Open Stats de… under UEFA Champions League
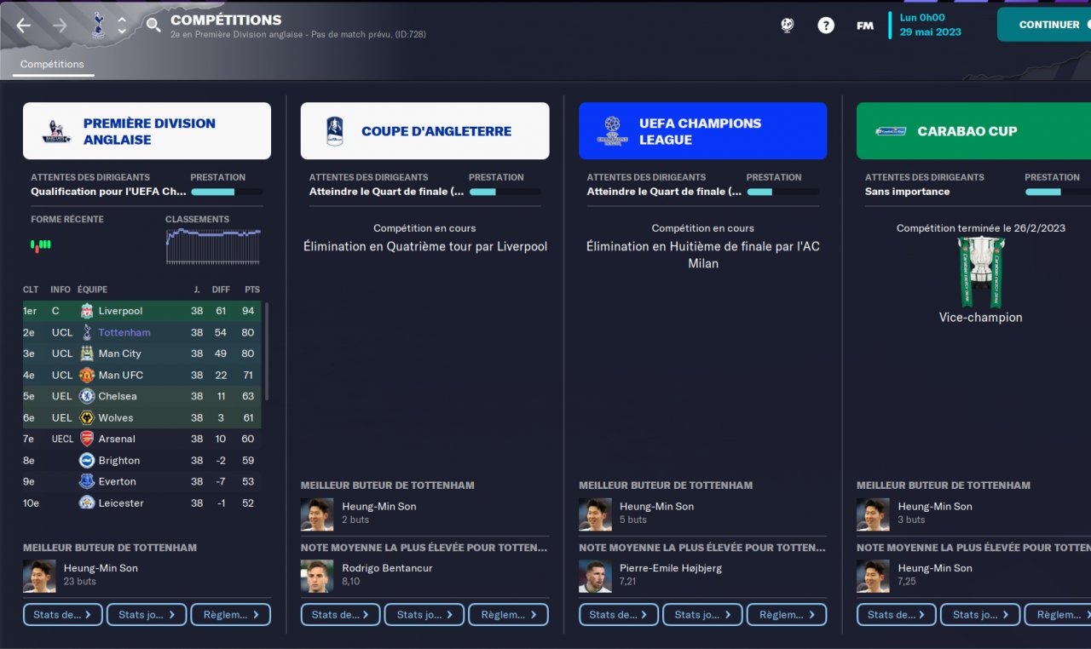Screen dimensions: 1091x649 coord(619,614)
